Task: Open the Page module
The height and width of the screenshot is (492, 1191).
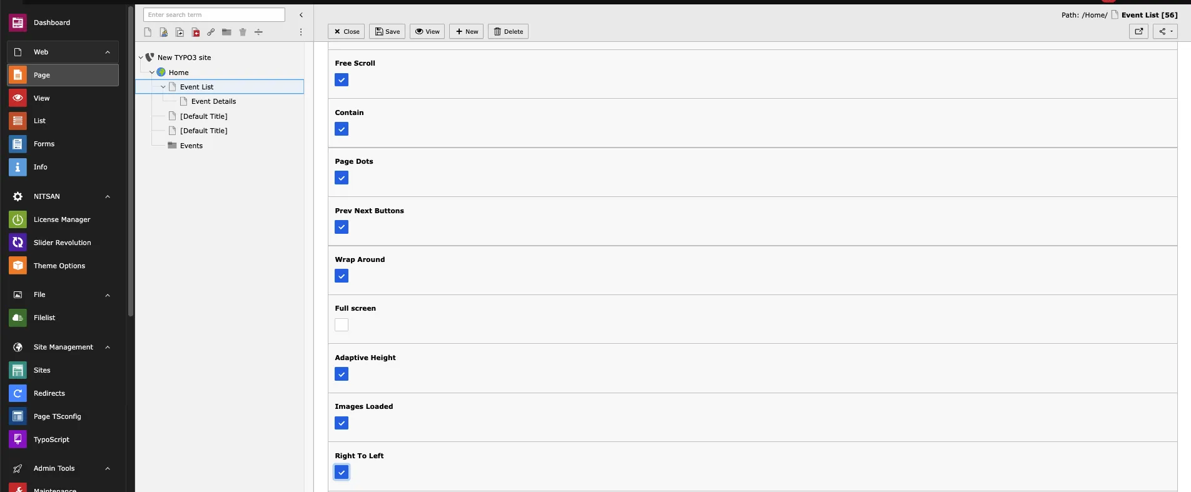Action: pos(63,75)
